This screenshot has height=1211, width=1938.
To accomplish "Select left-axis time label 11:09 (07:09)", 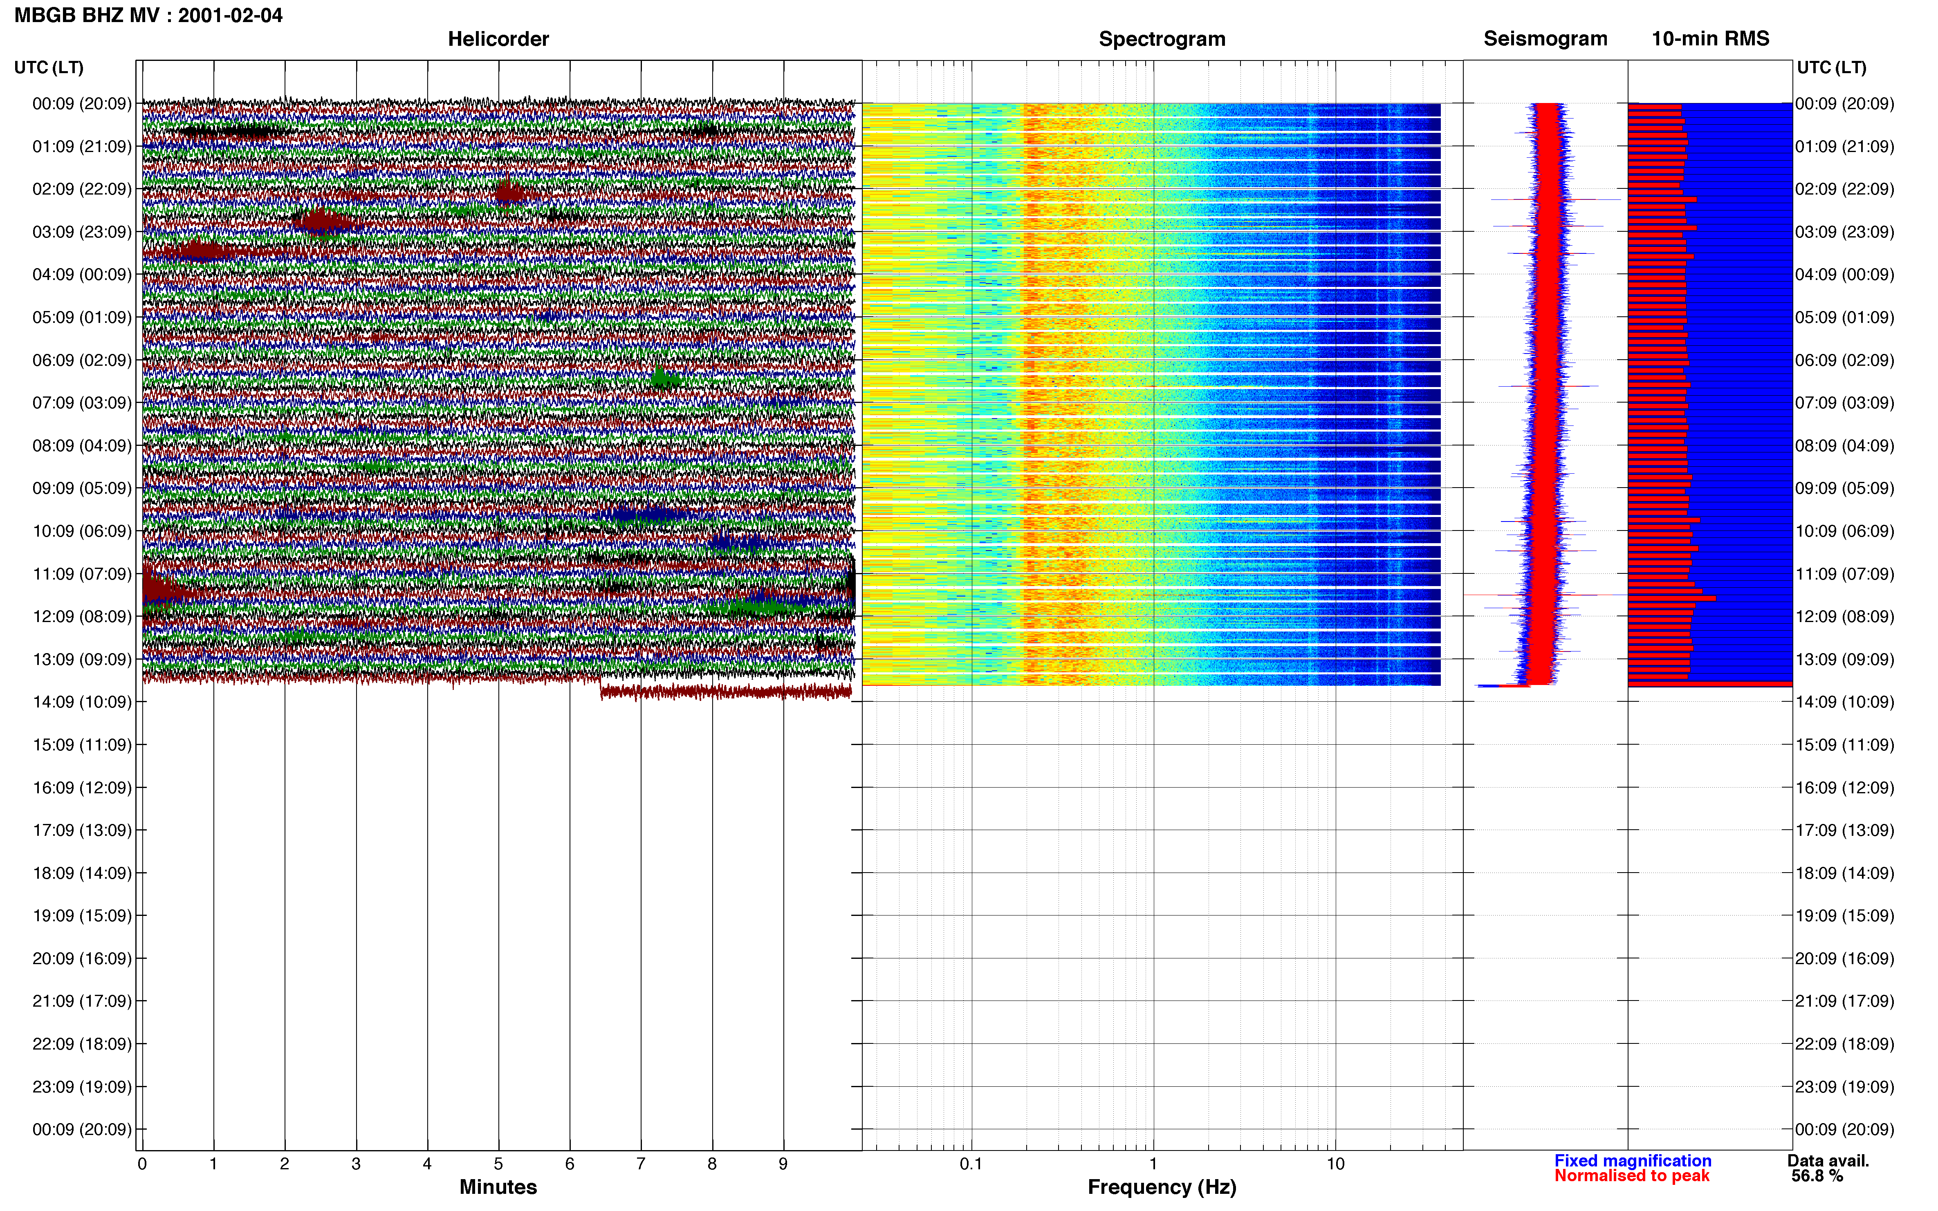I will click(82, 573).
